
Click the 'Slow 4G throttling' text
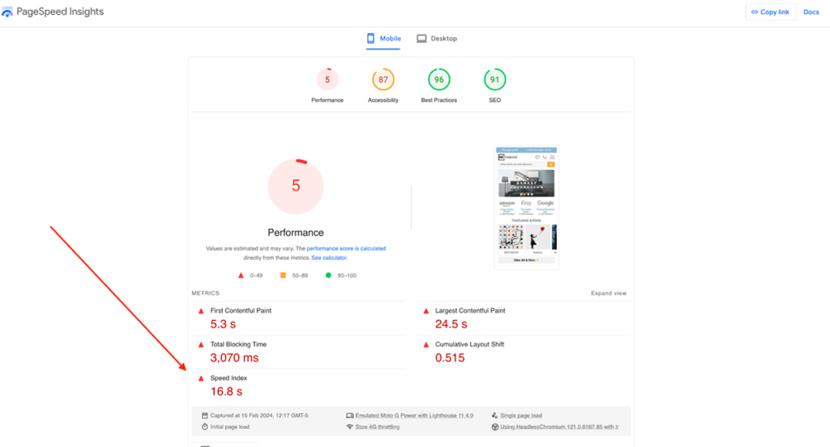pos(378,427)
